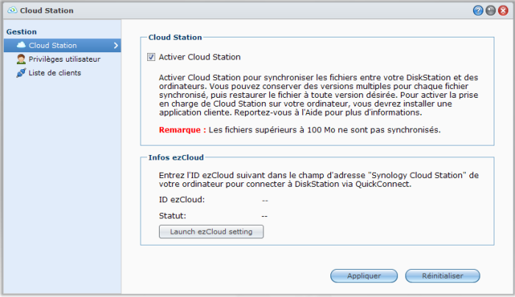
Task: Go to Liste de clients
Action: pos(54,73)
